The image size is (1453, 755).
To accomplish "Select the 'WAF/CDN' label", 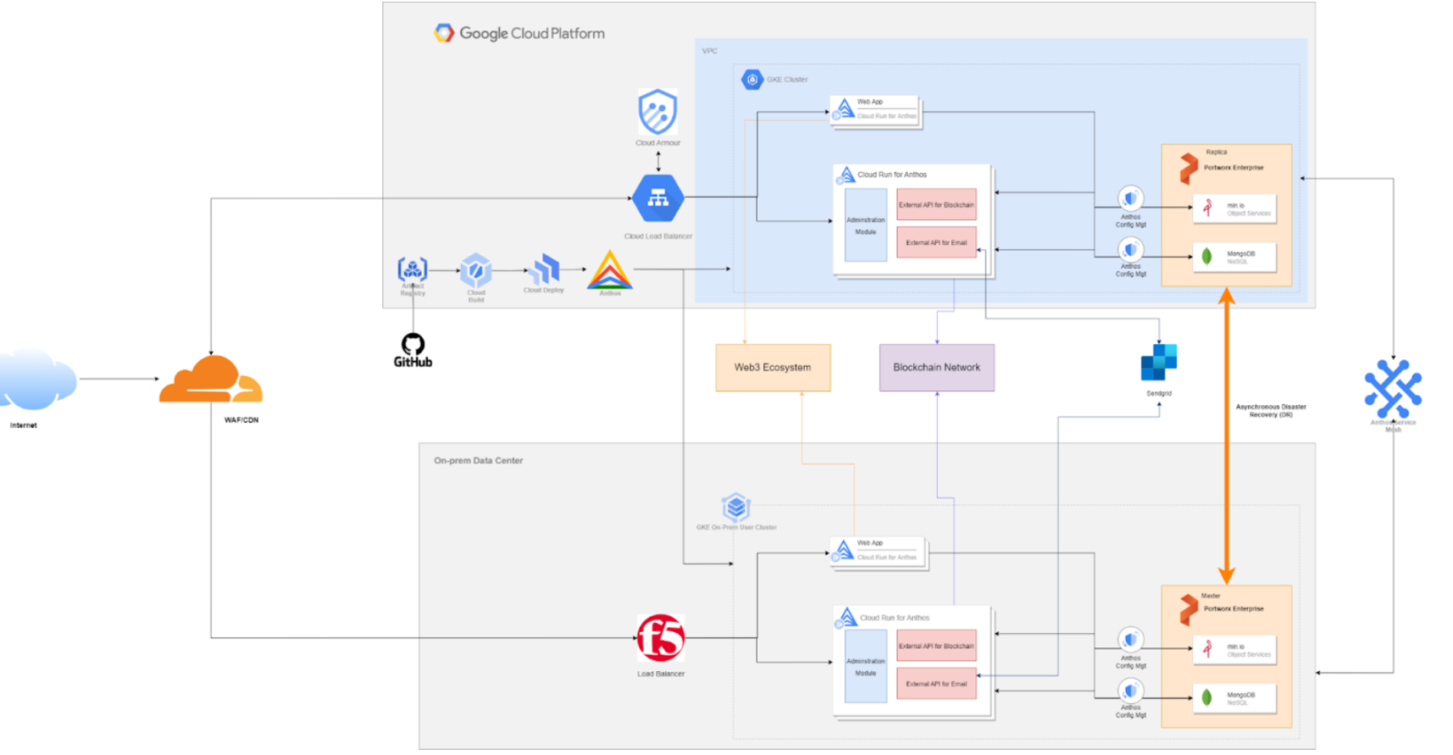I will pyautogui.click(x=241, y=420).
